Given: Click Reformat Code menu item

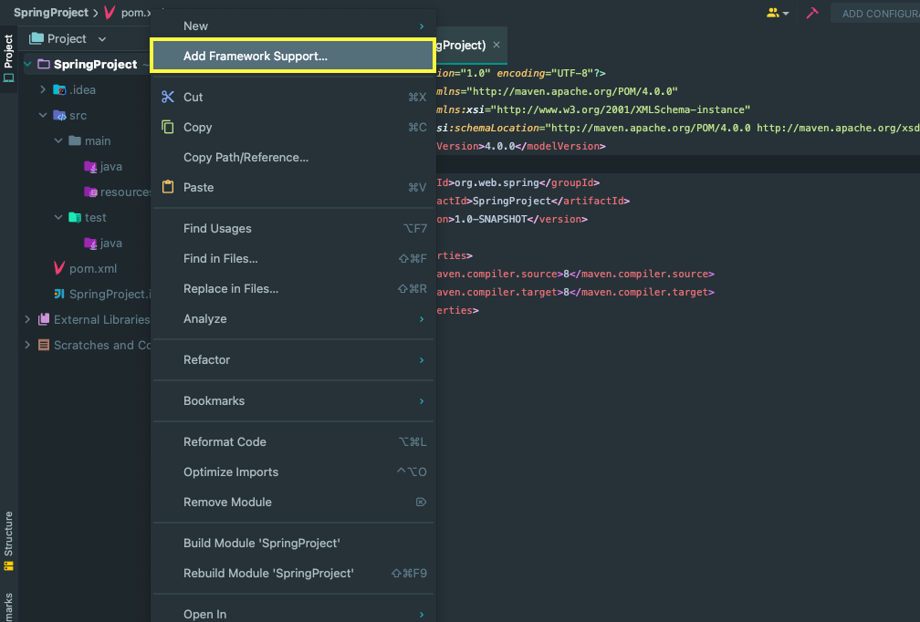Looking at the screenshot, I should coord(292,442).
